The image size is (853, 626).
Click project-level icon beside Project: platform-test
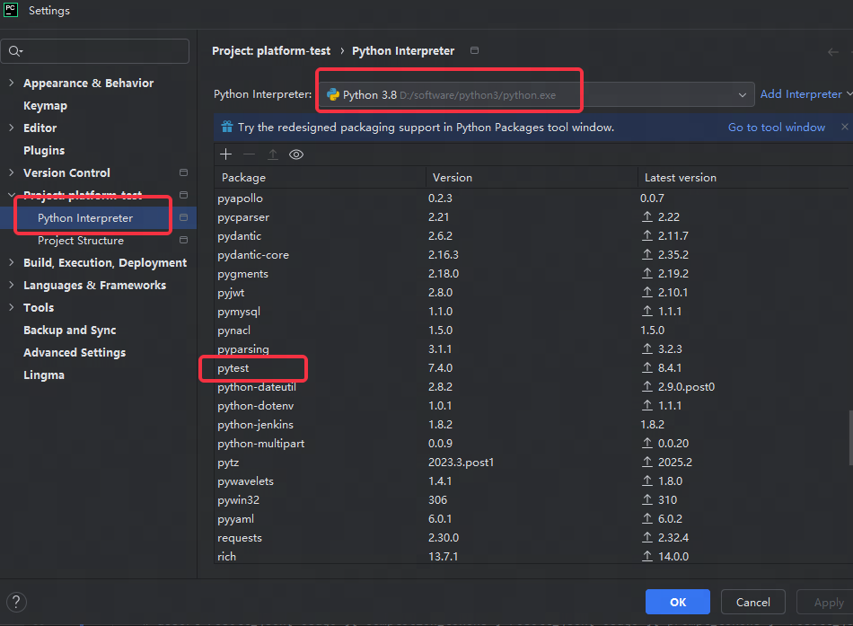(183, 195)
